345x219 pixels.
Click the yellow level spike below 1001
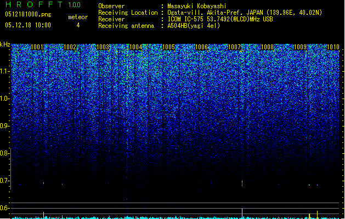43,215
